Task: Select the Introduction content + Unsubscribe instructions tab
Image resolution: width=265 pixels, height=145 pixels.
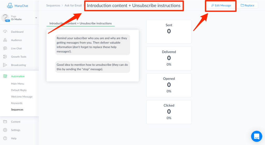Action: click(x=80, y=23)
